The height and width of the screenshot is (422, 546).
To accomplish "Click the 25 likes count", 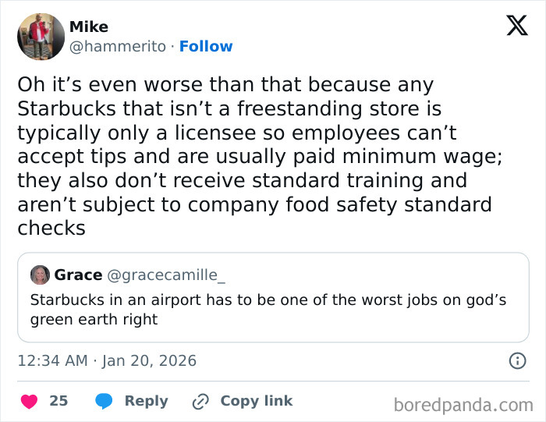I will (x=58, y=401).
